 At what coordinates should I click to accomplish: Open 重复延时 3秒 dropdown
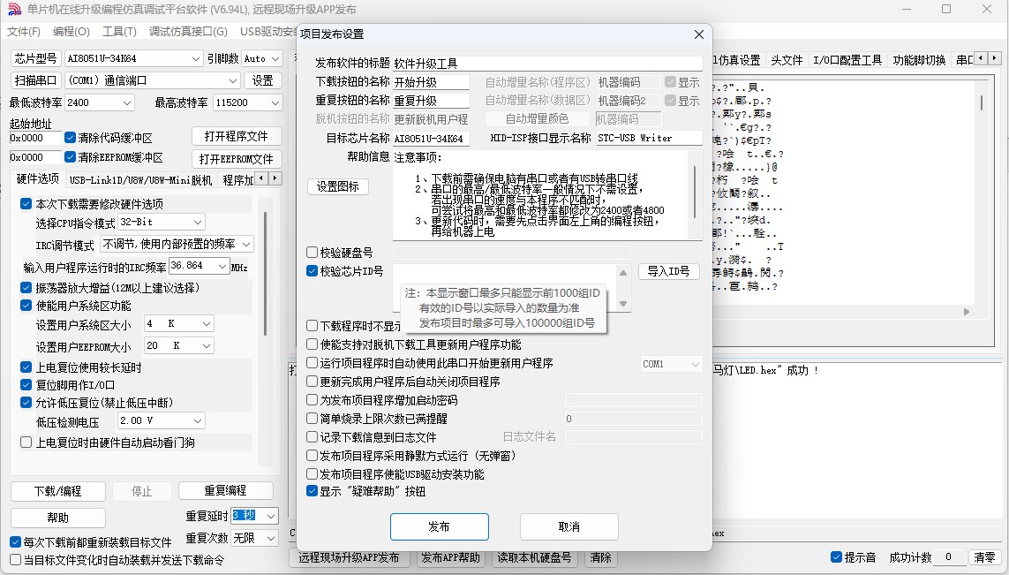254,516
